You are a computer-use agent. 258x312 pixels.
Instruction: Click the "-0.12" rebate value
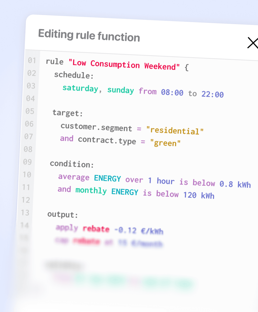click(125, 230)
